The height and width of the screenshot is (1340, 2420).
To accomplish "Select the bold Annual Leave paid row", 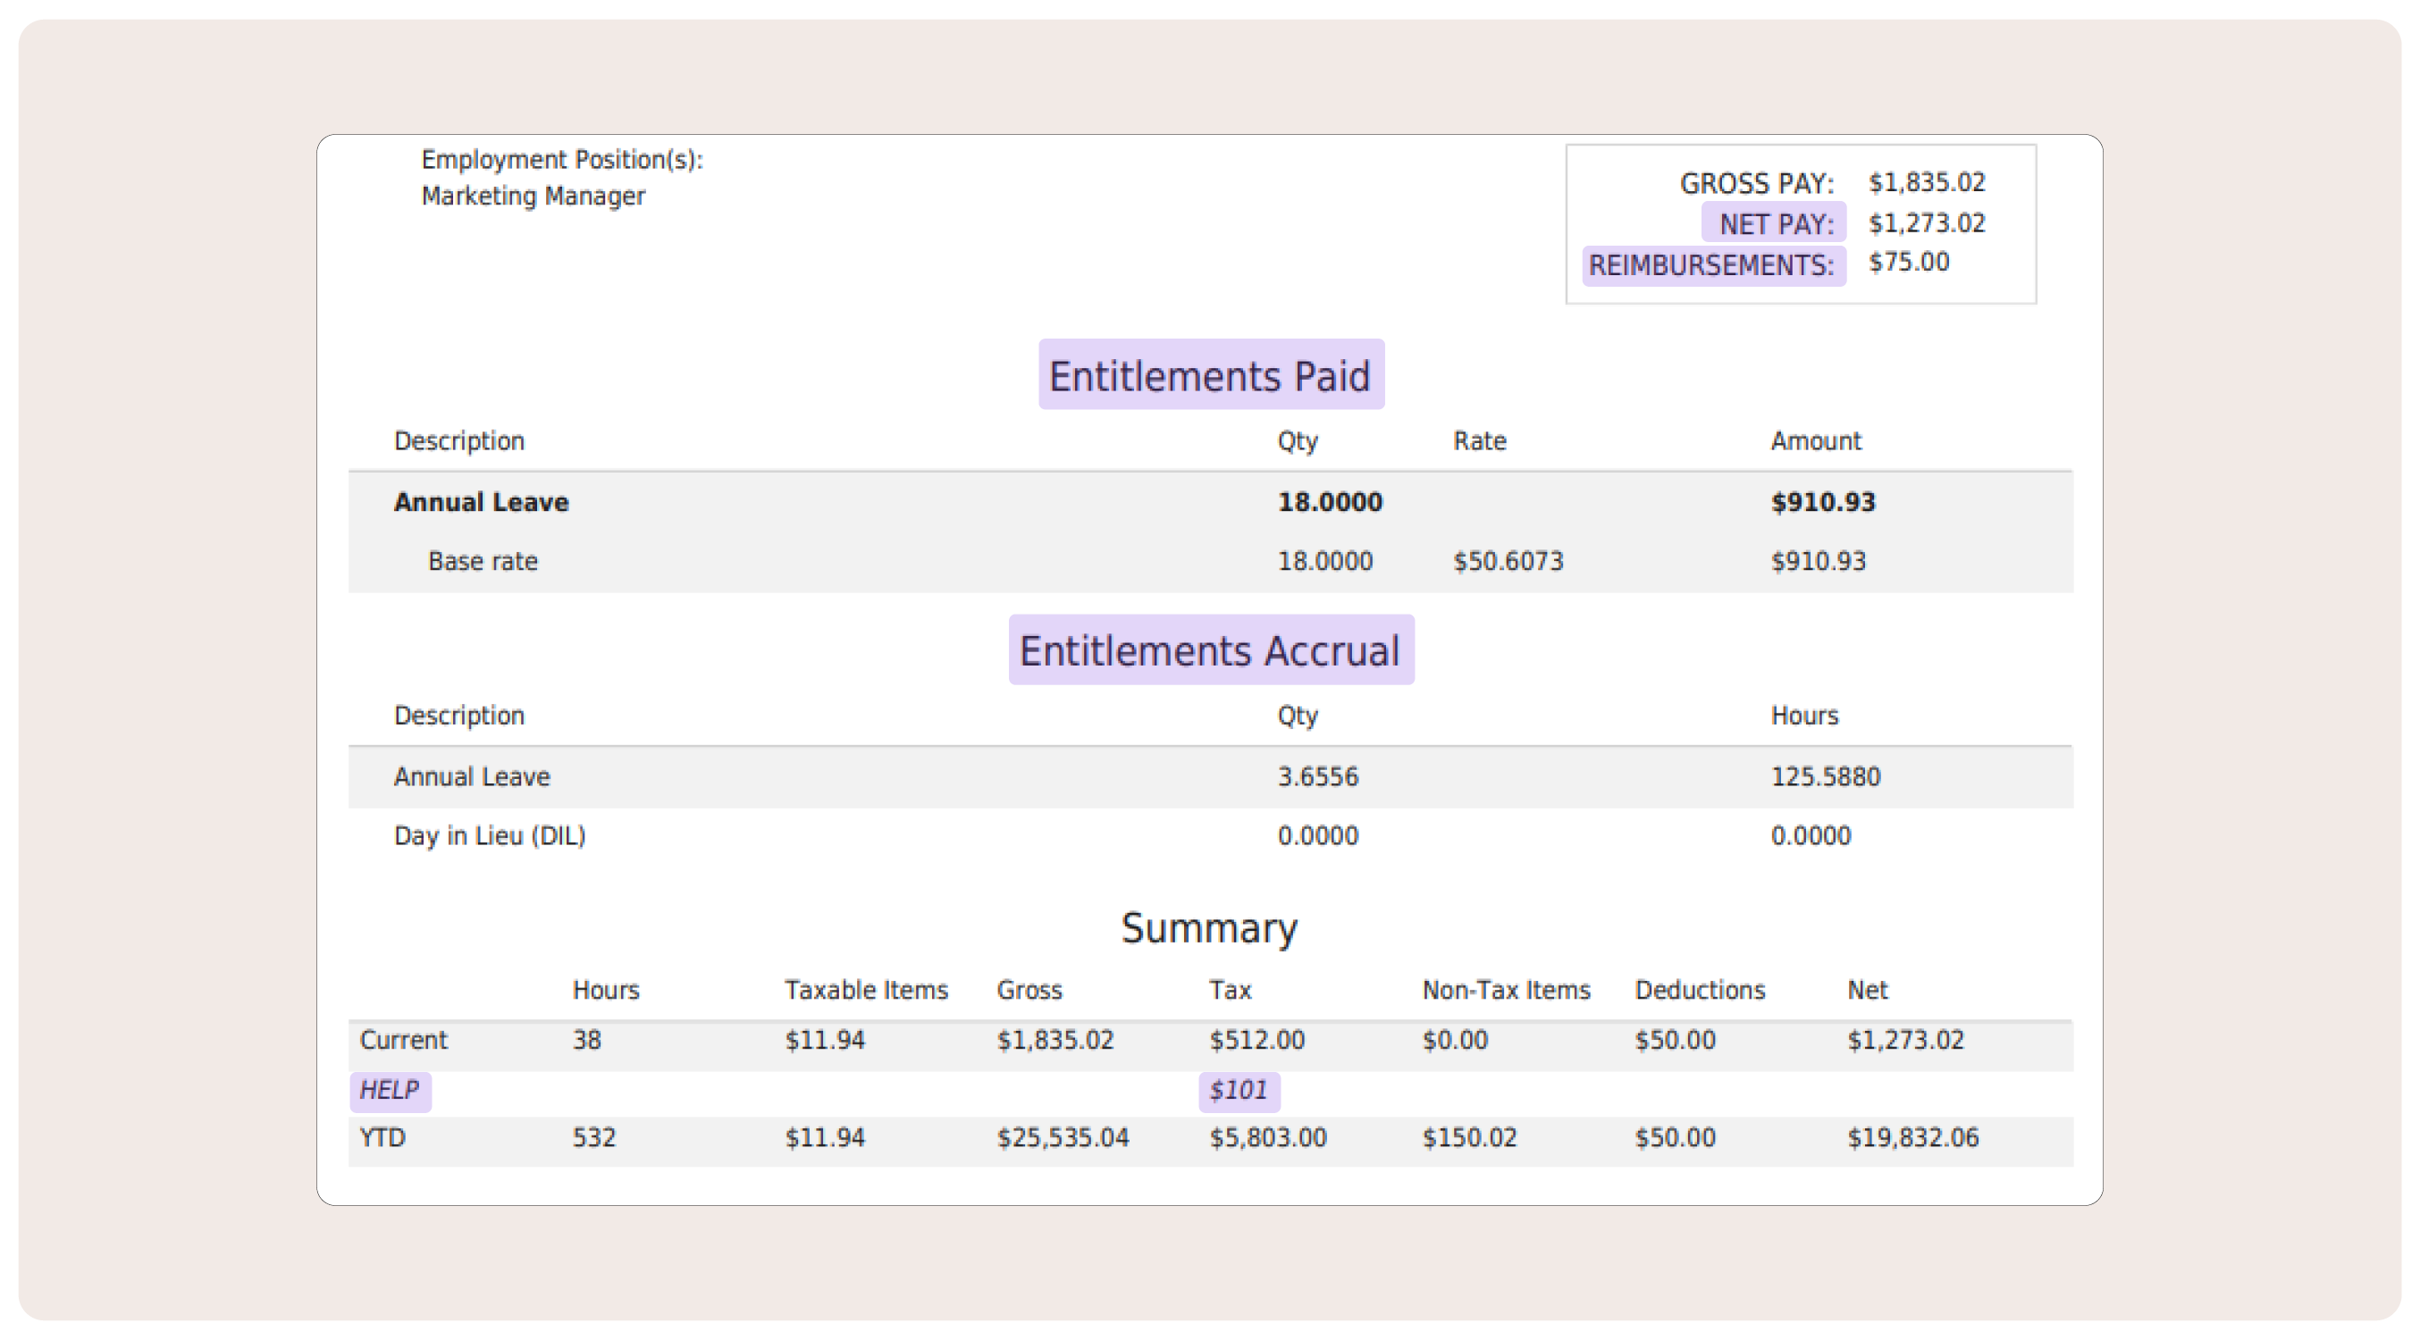I will pos(481,502).
